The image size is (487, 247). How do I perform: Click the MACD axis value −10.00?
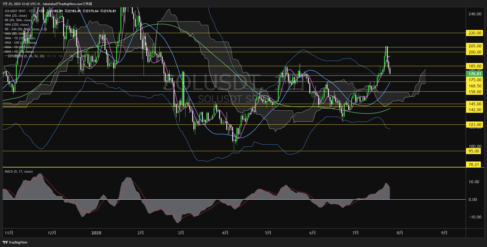pos(475,217)
